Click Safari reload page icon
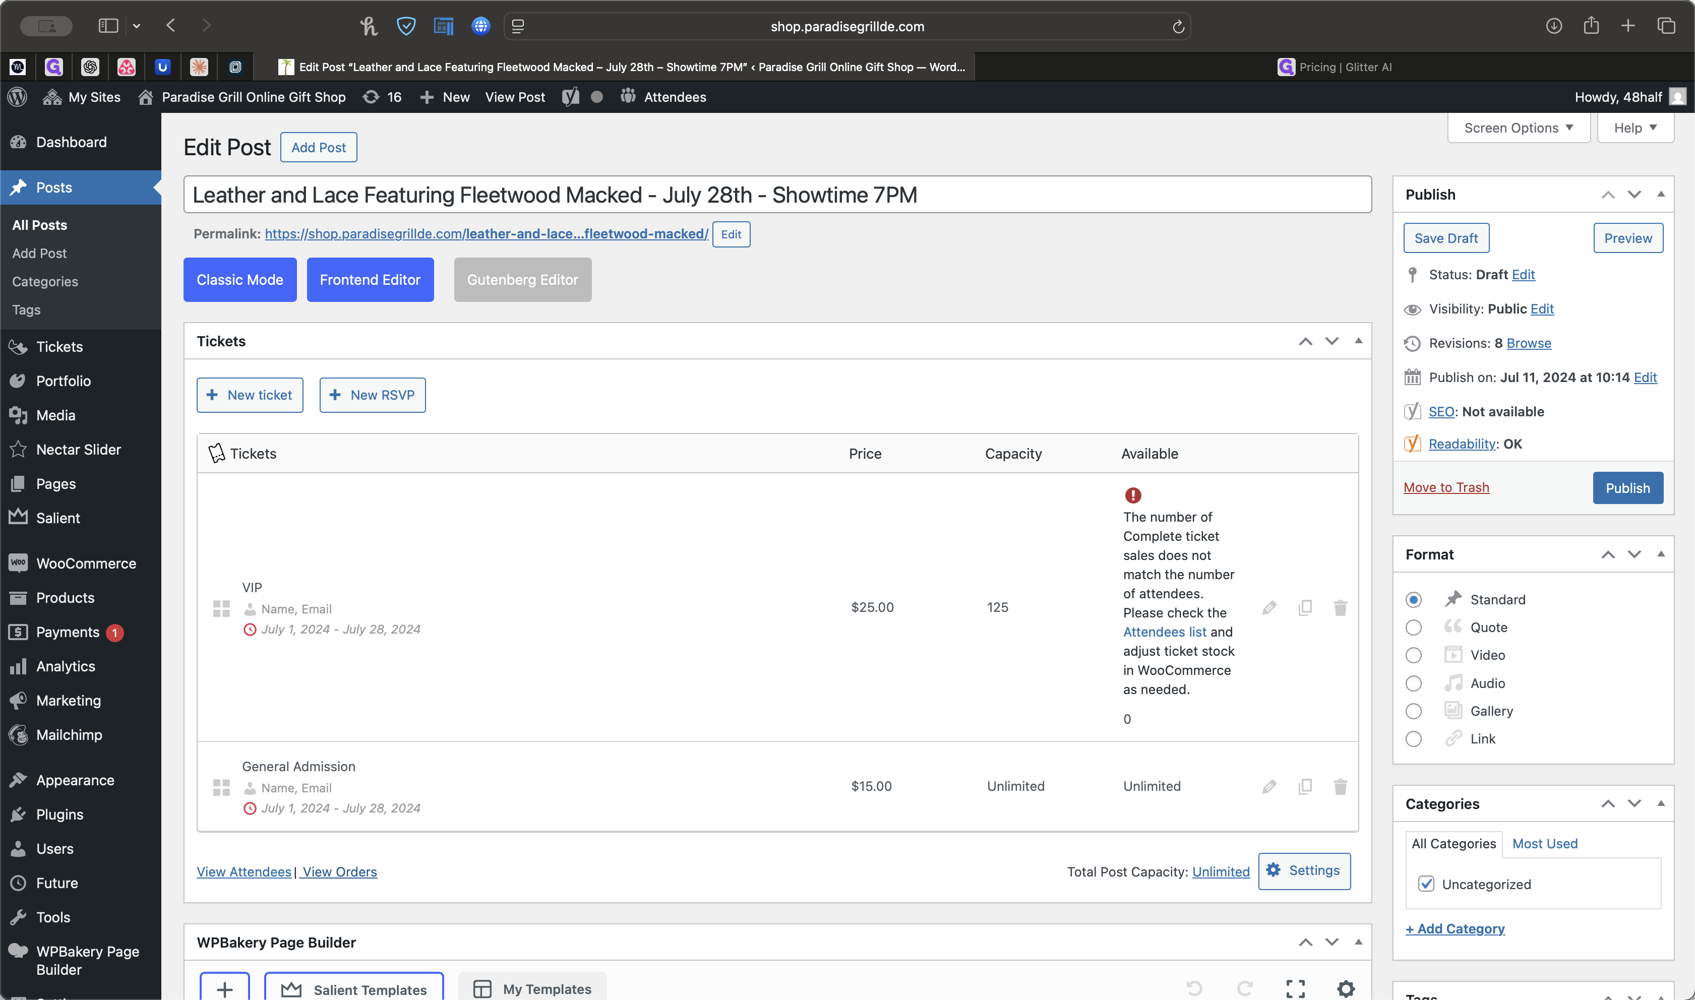Viewport: 1695px width, 1000px height. click(x=1178, y=26)
